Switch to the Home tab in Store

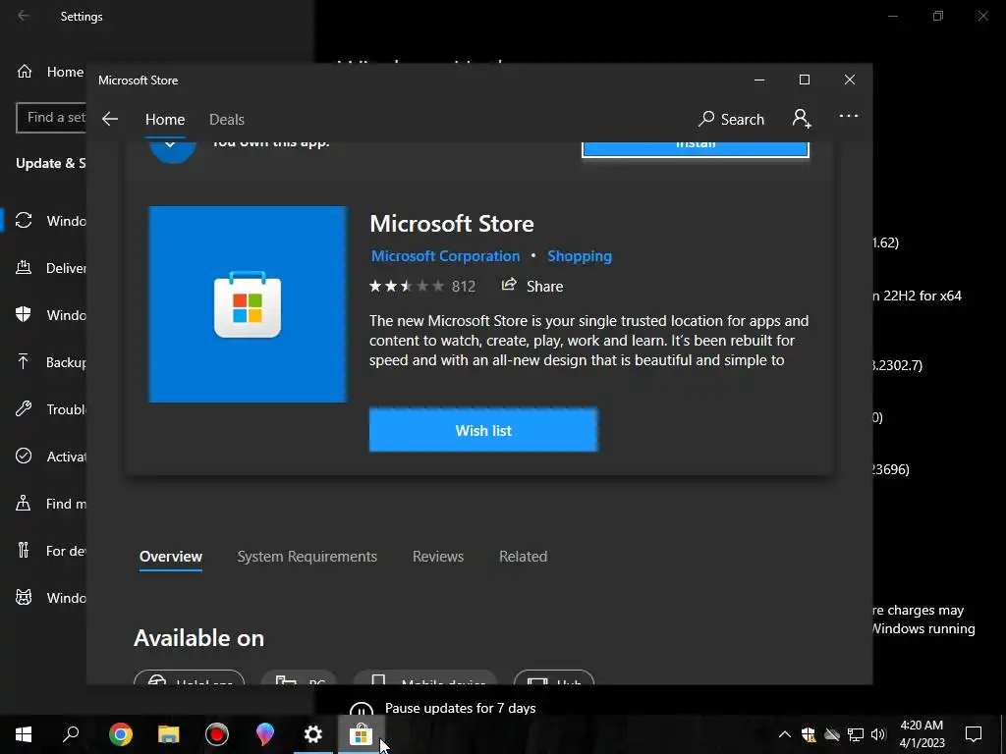[165, 120]
